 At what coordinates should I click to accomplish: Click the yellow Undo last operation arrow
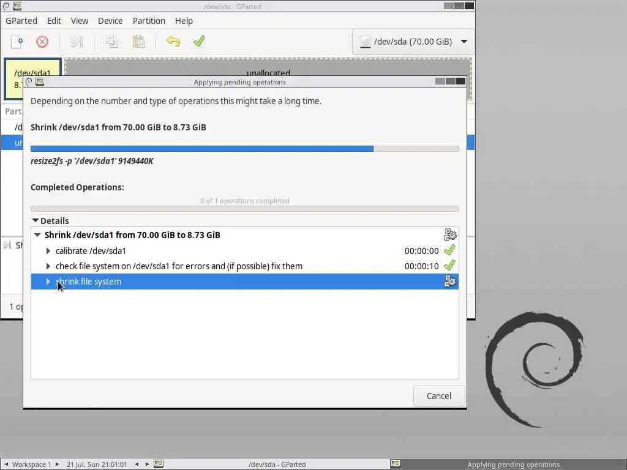[173, 42]
